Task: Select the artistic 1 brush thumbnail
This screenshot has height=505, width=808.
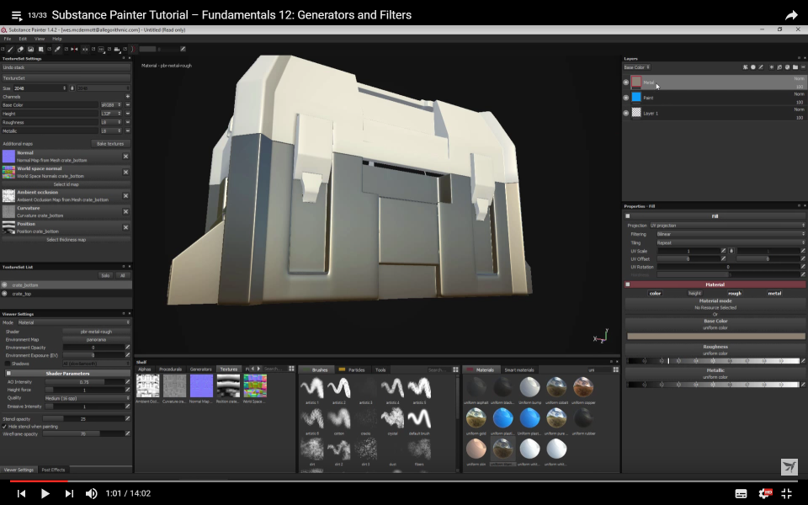Action: pyautogui.click(x=312, y=390)
